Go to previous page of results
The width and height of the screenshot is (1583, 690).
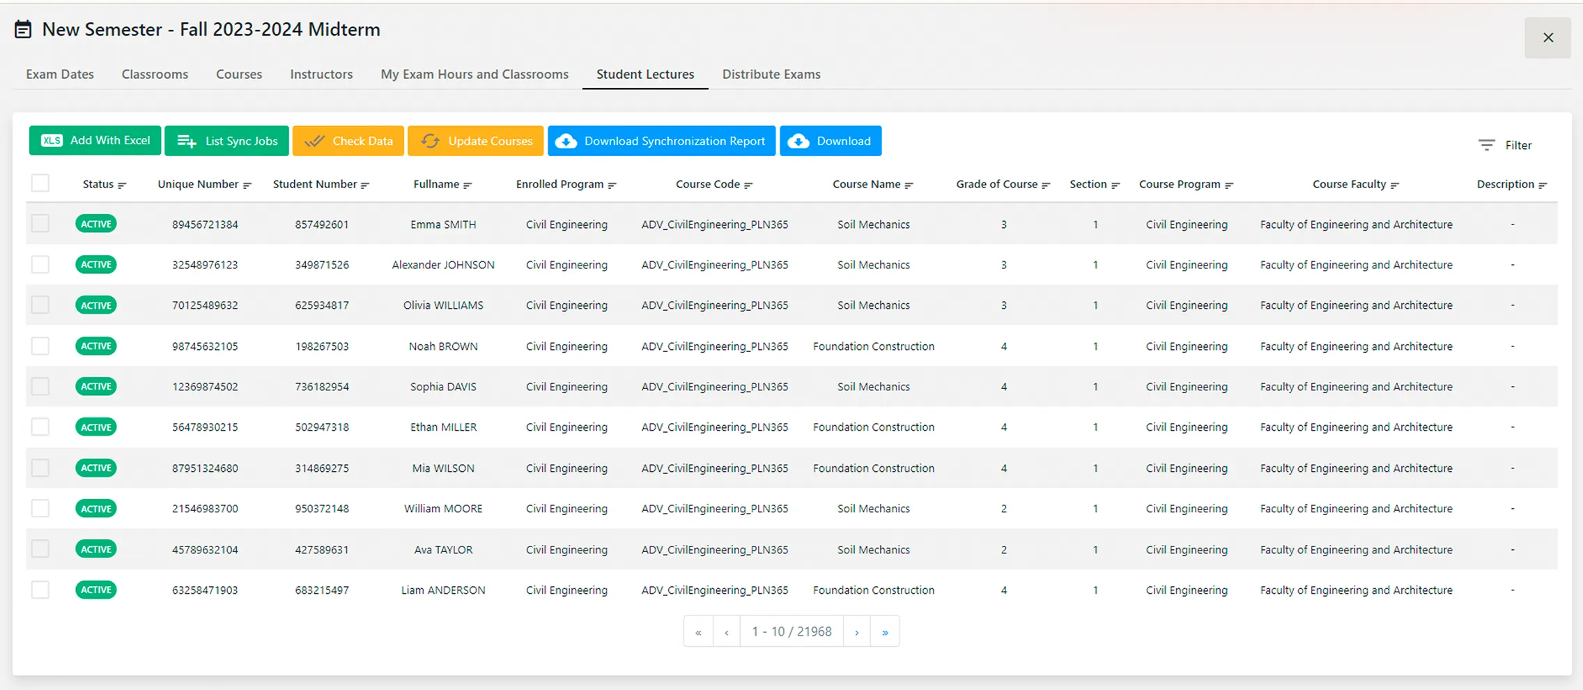click(x=727, y=632)
